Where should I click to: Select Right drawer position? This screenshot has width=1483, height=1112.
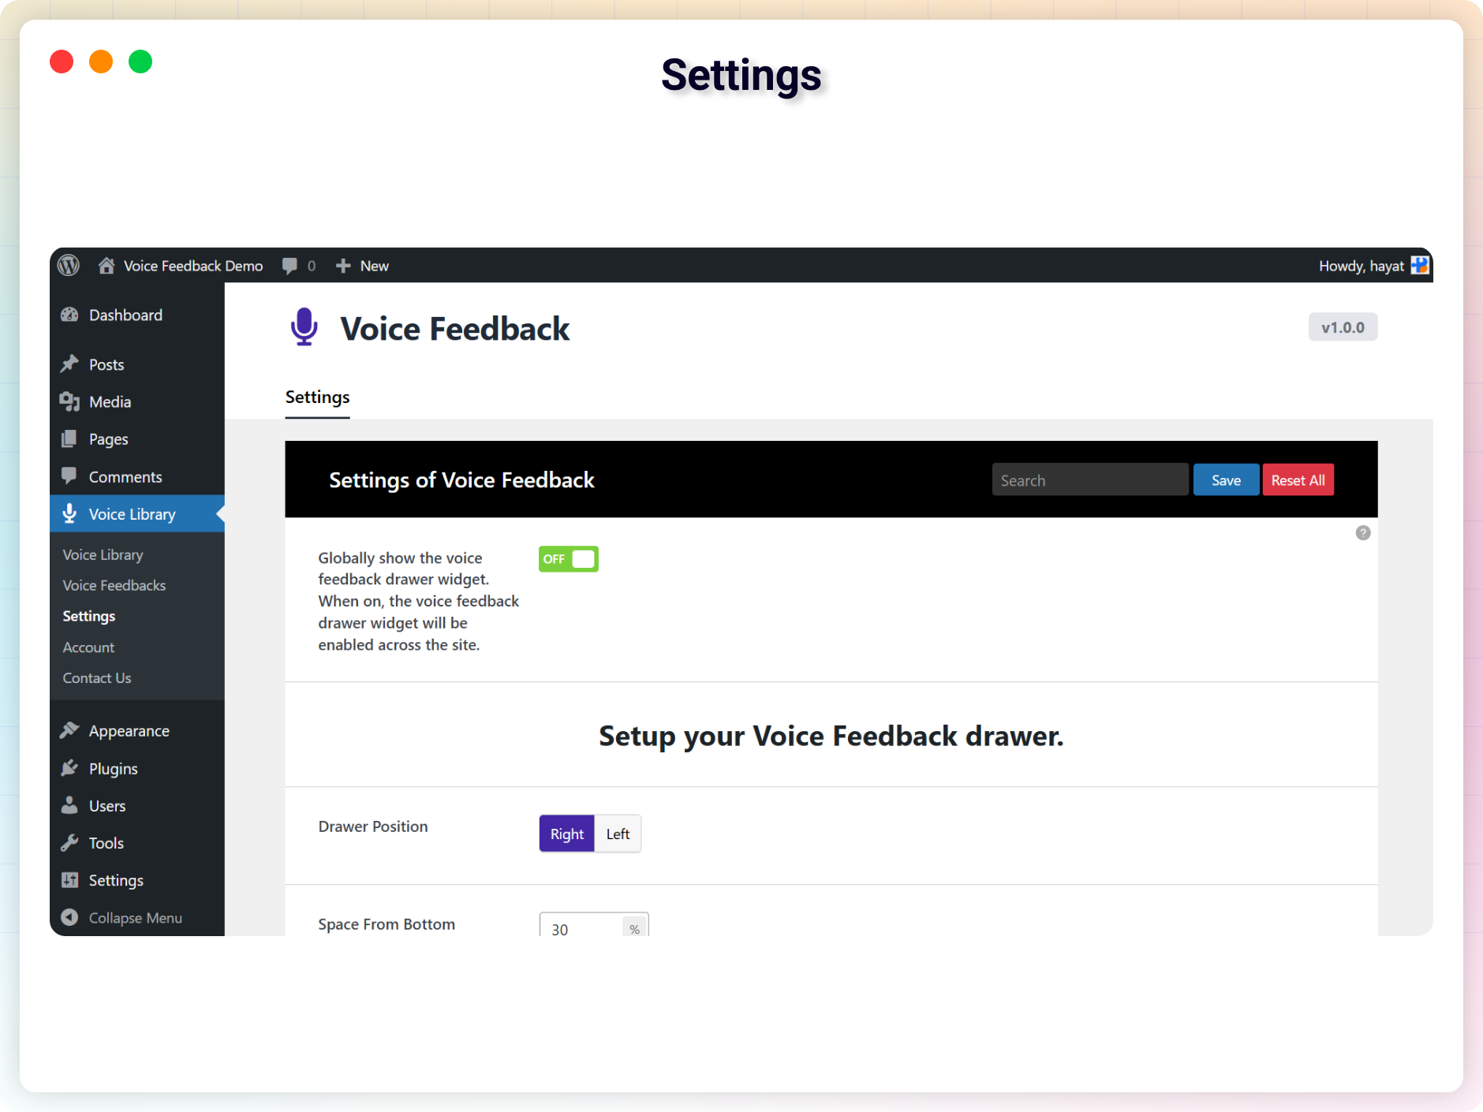tap(567, 834)
